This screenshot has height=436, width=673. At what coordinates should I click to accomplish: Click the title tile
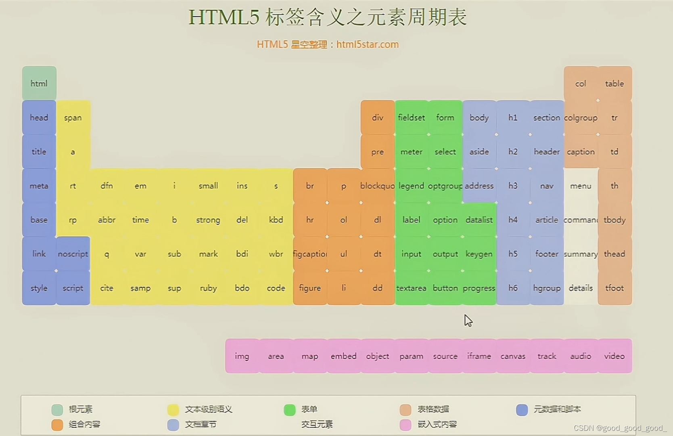(x=39, y=152)
